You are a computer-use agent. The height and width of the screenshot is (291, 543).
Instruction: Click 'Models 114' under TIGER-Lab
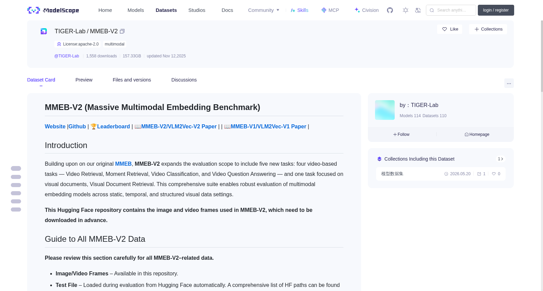click(410, 116)
